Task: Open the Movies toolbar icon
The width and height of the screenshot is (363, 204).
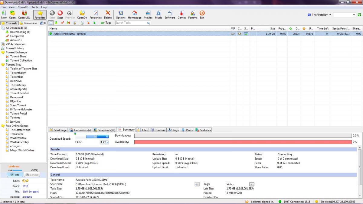Action: [148, 15]
